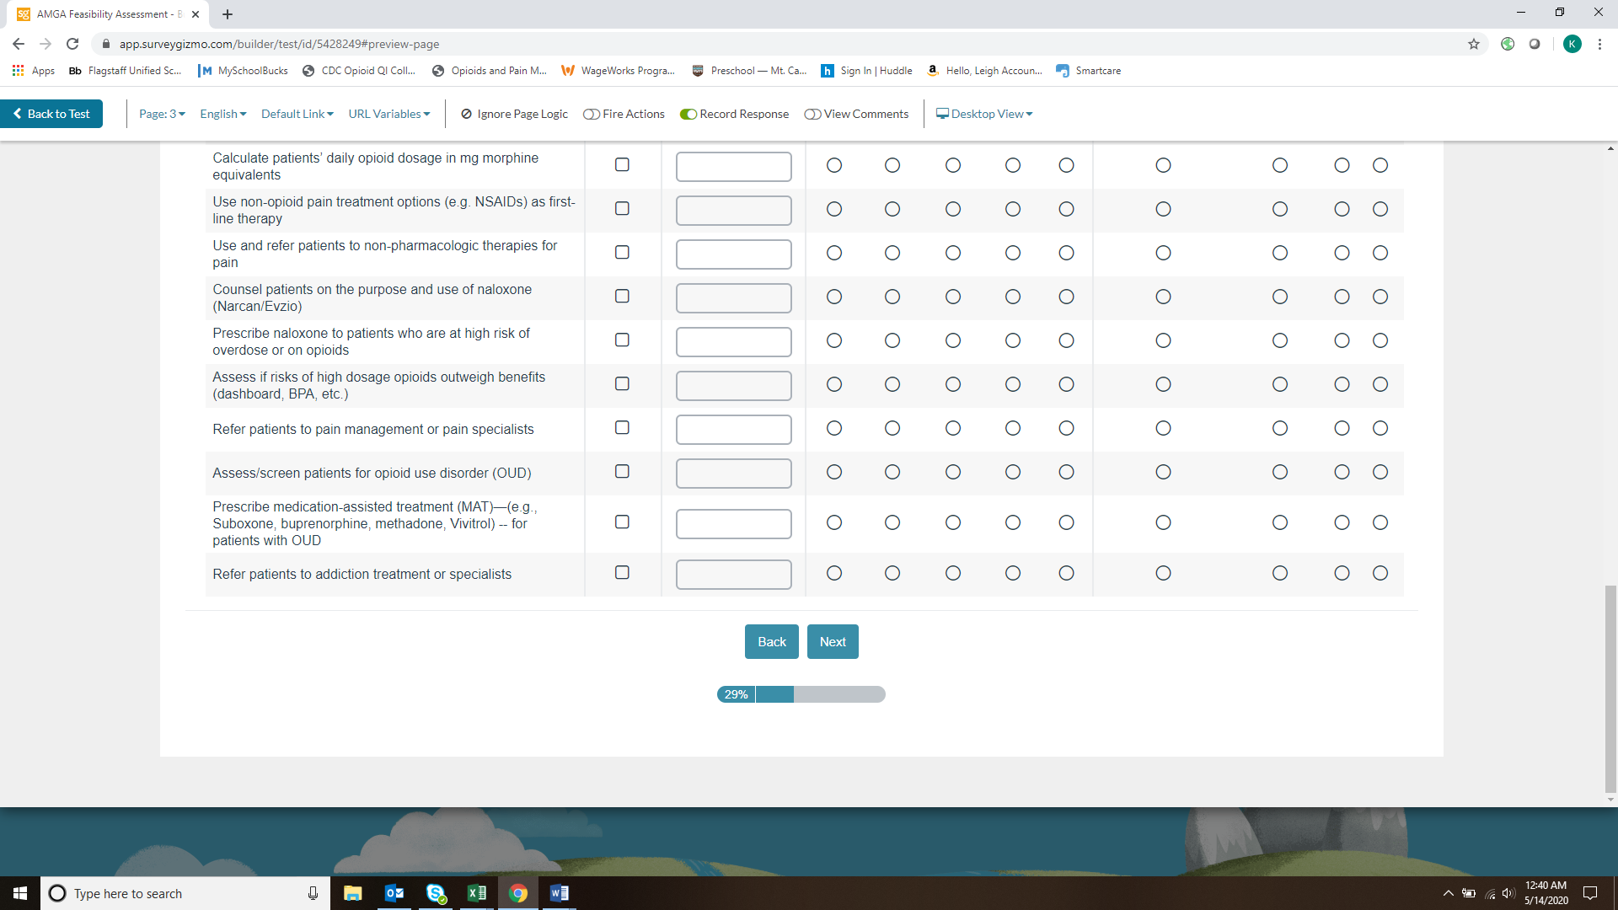Open Excel from the taskbar
The image size is (1618, 910).
476,893
